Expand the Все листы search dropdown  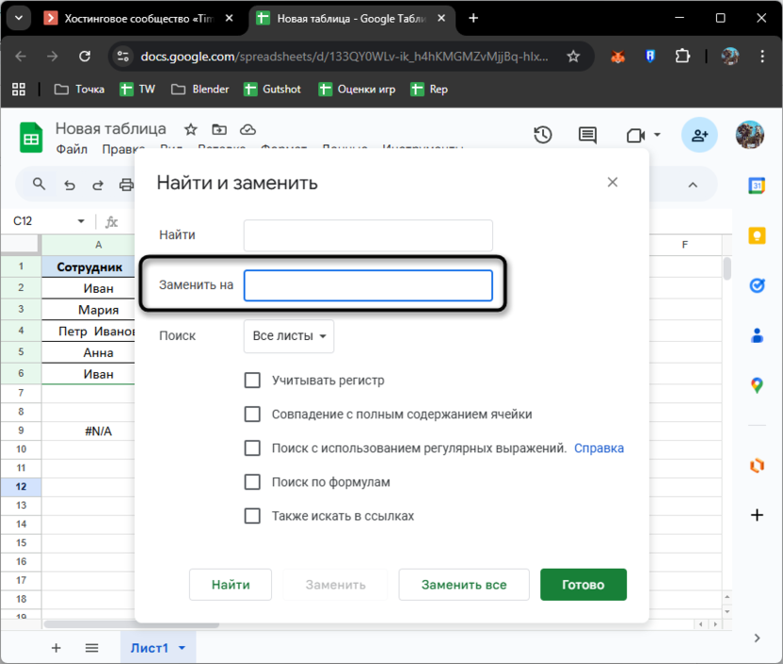point(289,336)
